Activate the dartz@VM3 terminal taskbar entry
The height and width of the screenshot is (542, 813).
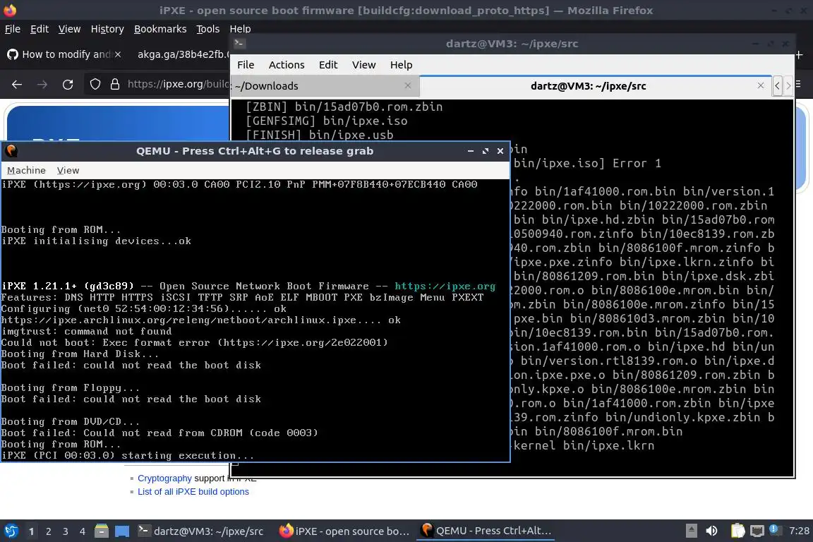201,531
